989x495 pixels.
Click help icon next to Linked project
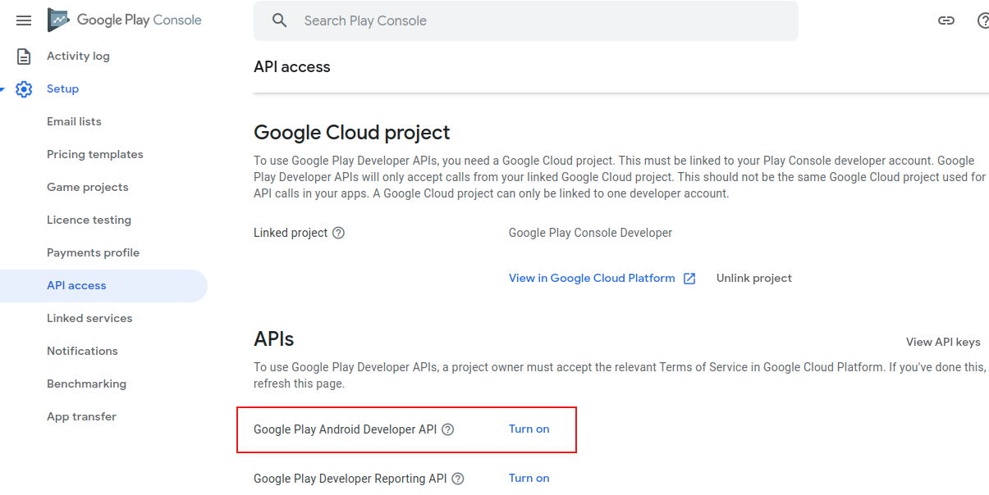pos(338,233)
